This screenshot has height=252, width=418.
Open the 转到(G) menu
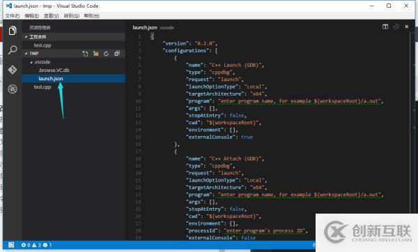pyautogui.click(x=72, y=16)
